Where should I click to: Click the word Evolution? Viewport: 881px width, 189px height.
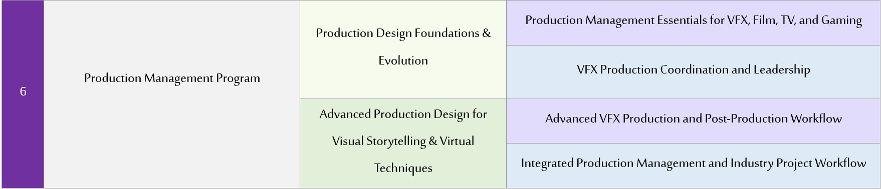point(403,60)
